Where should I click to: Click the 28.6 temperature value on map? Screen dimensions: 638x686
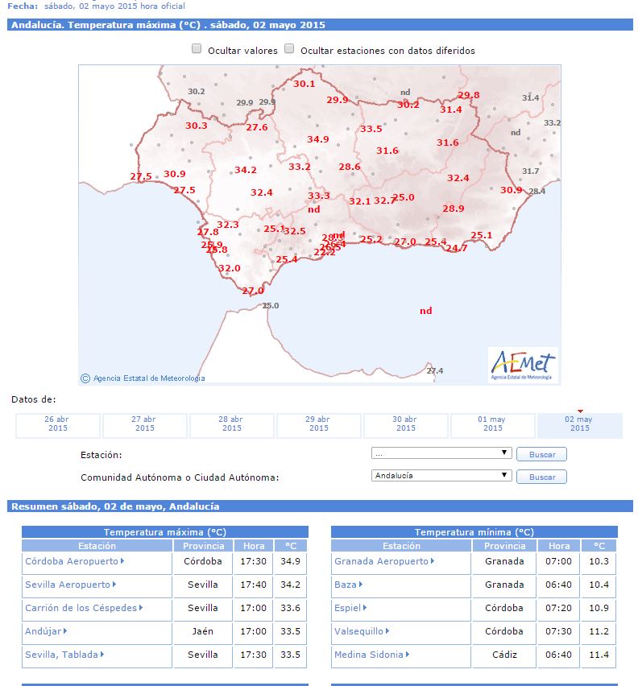[x=349, y=167]
